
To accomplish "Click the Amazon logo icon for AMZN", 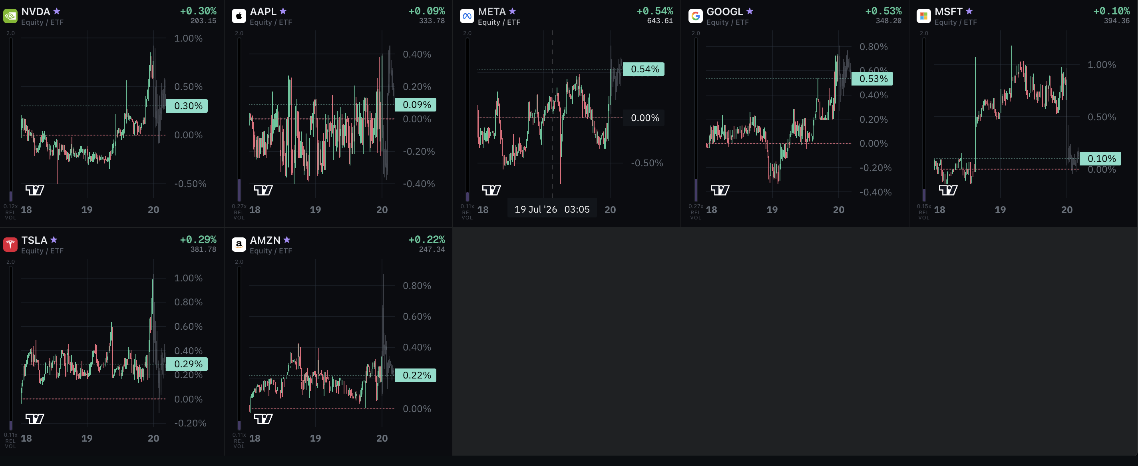I will (239, 244).
